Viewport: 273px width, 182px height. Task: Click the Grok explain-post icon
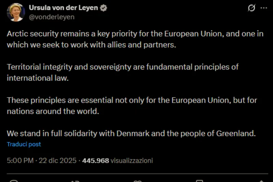point(251,8)
